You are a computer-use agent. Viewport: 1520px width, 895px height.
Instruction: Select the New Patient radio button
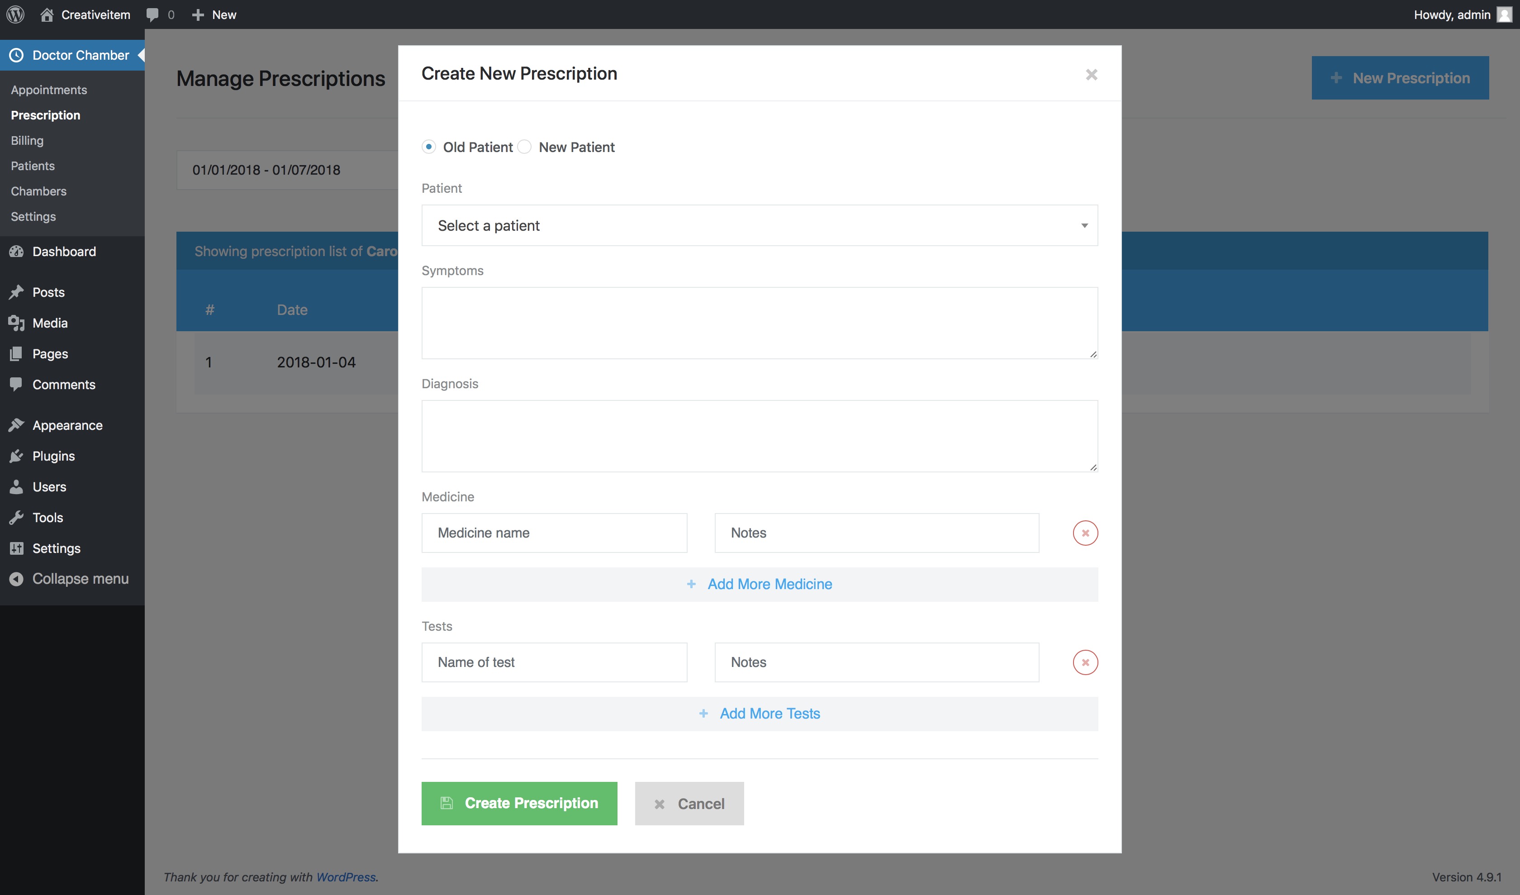pos(525,147)
